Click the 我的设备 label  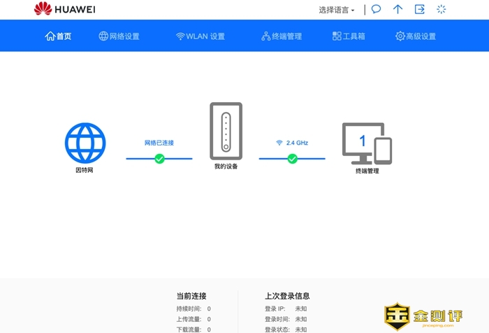pos(226,166)
